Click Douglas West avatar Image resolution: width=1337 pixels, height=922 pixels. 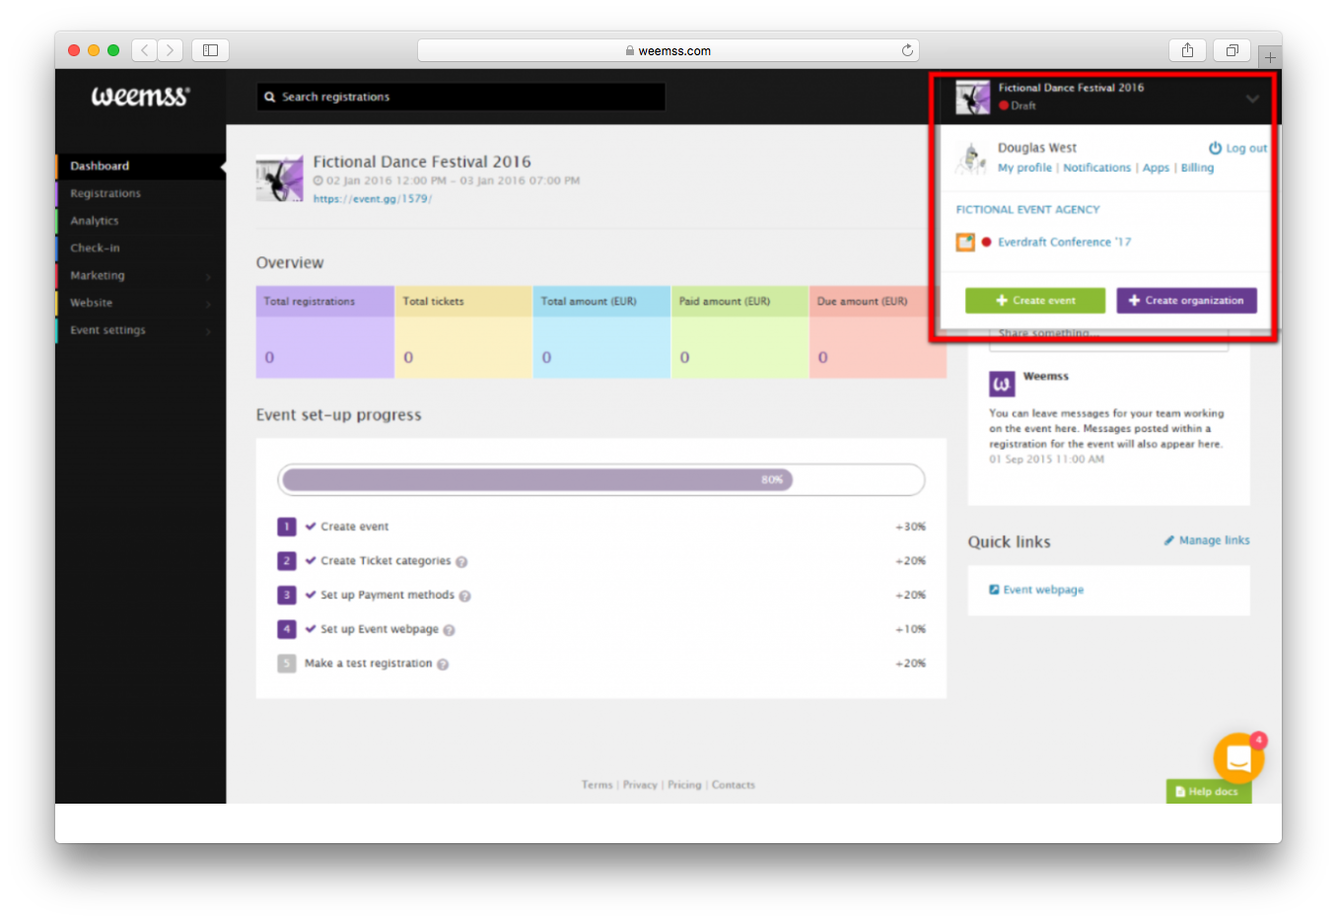pyautogui.click(x=971, y=158)
